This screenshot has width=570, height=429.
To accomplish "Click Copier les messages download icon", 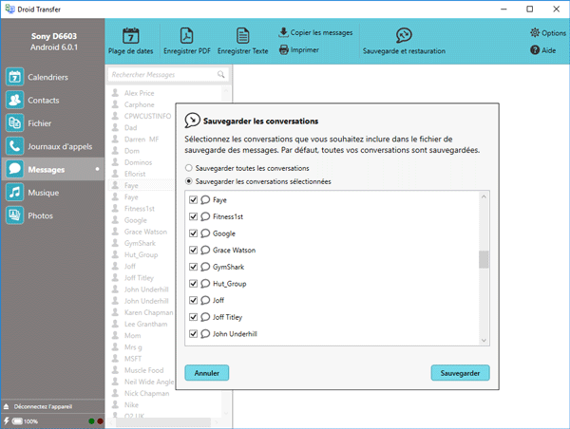I will coord(283,32).
